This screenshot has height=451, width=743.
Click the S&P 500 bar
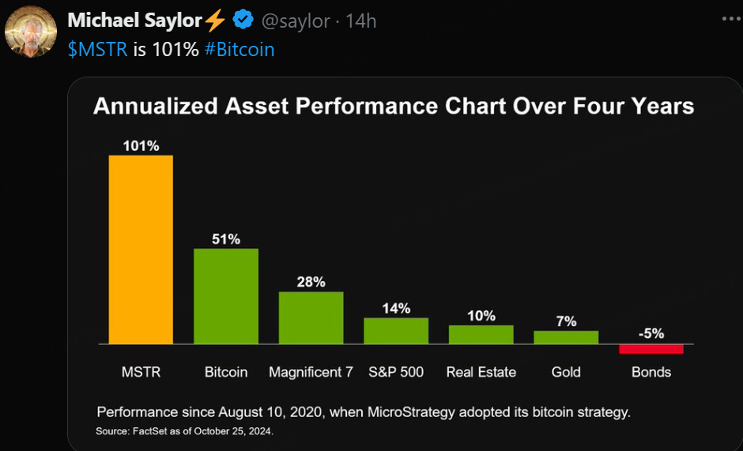(x=396, y=331)
